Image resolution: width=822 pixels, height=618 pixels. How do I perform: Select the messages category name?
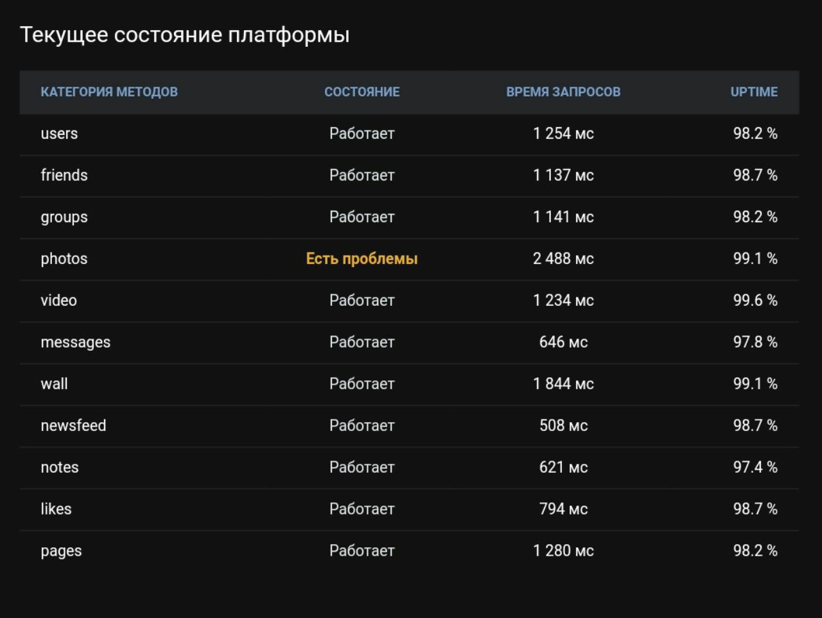click(x=76, y=342)
